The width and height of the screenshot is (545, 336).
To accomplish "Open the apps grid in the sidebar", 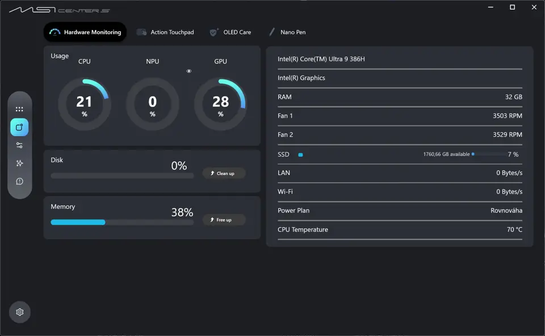I will 19,109.
